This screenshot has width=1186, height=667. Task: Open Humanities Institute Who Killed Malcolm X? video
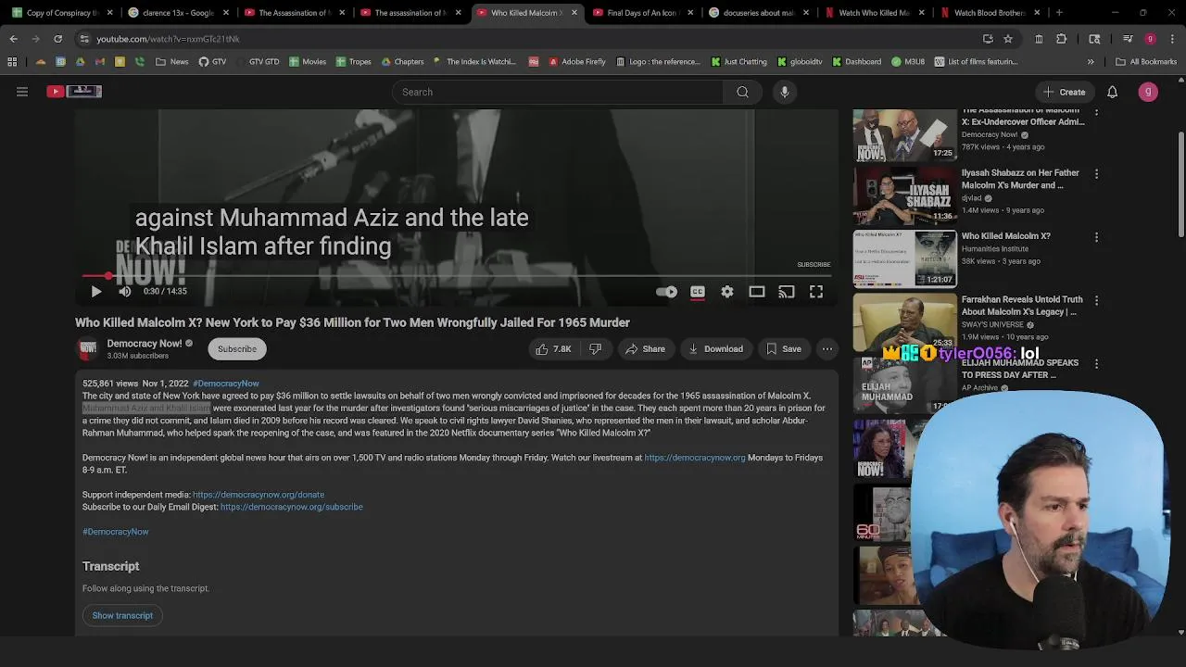click(x=904, y=258)
